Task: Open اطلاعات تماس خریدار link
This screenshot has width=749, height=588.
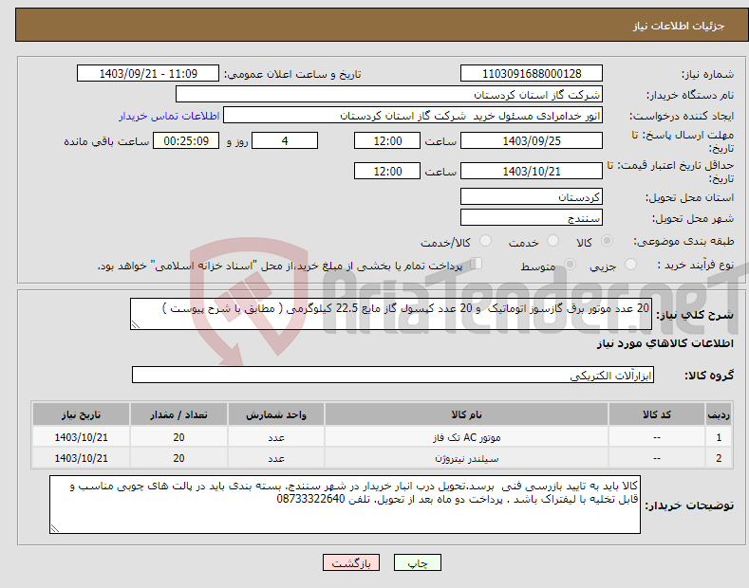Action: pyautogui.click(x=169, y=116)
